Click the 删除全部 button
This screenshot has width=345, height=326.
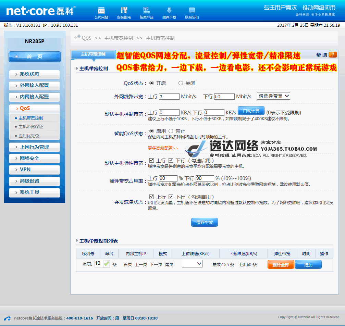(x=281, y=265)
